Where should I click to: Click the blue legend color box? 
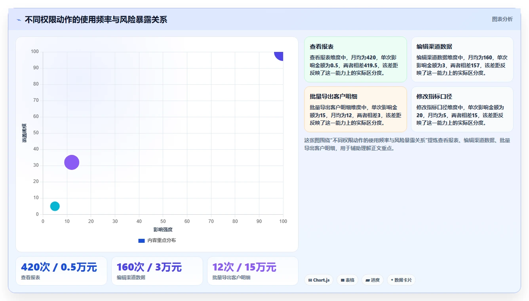(x=141, y=240)
